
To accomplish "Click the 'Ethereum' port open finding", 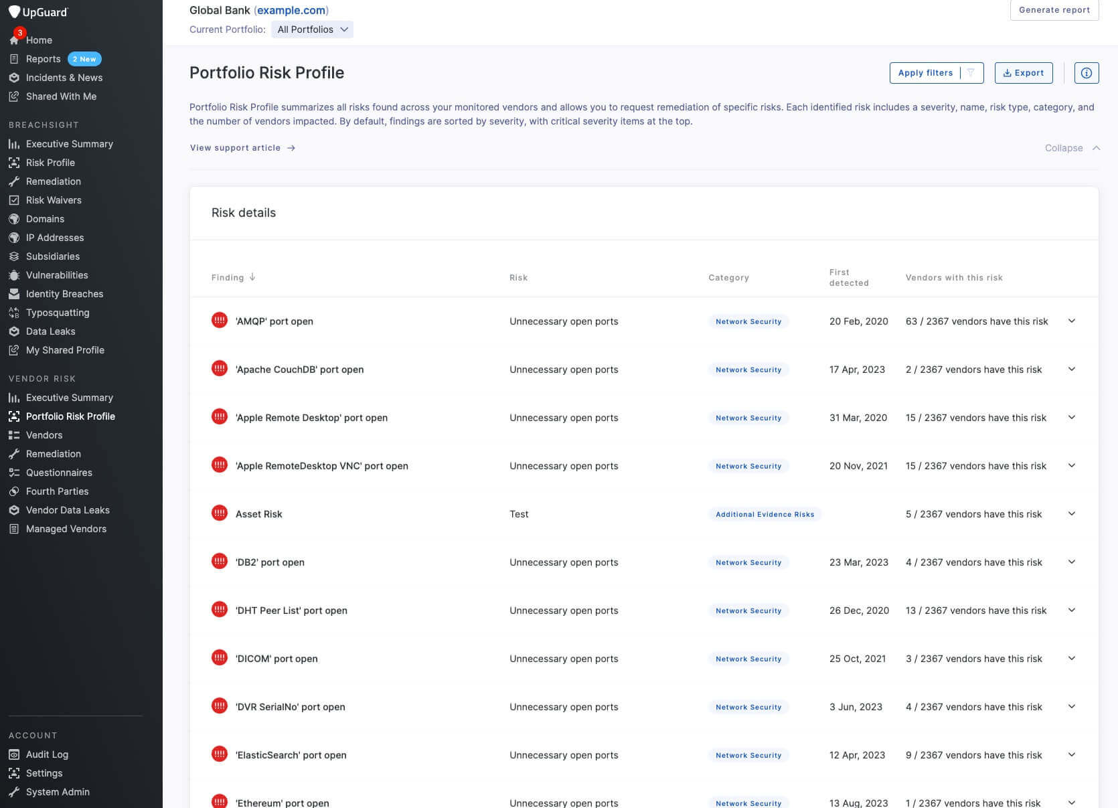I will point(282,803).
